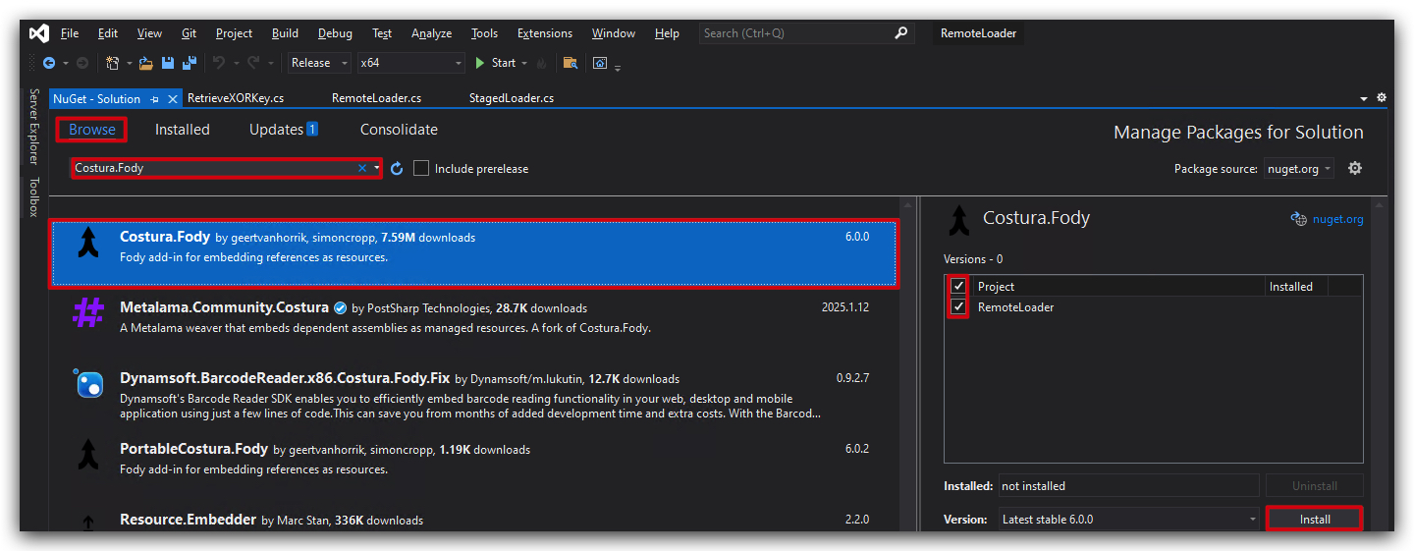The height and width of the screenshot is (551, 1414).
Task: Open the Debug menu
Action: pos(335,33)
